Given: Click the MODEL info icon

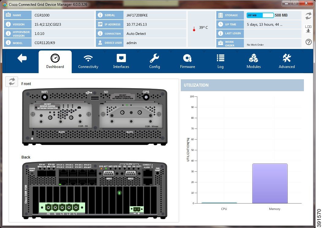Looking at the screenshot, I should (8, 43).
